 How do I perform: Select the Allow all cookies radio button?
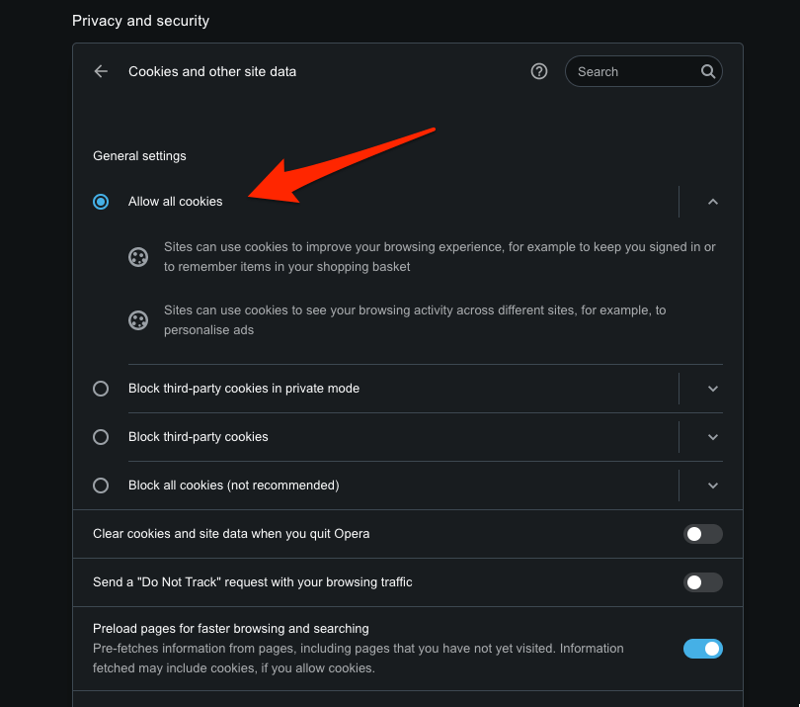tap(101, 202)
